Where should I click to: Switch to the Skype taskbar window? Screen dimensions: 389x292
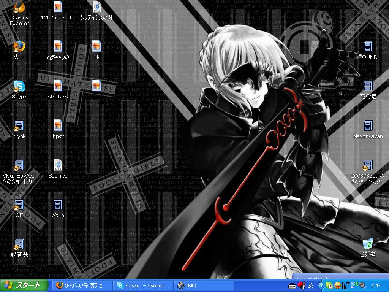pos(143,286)
